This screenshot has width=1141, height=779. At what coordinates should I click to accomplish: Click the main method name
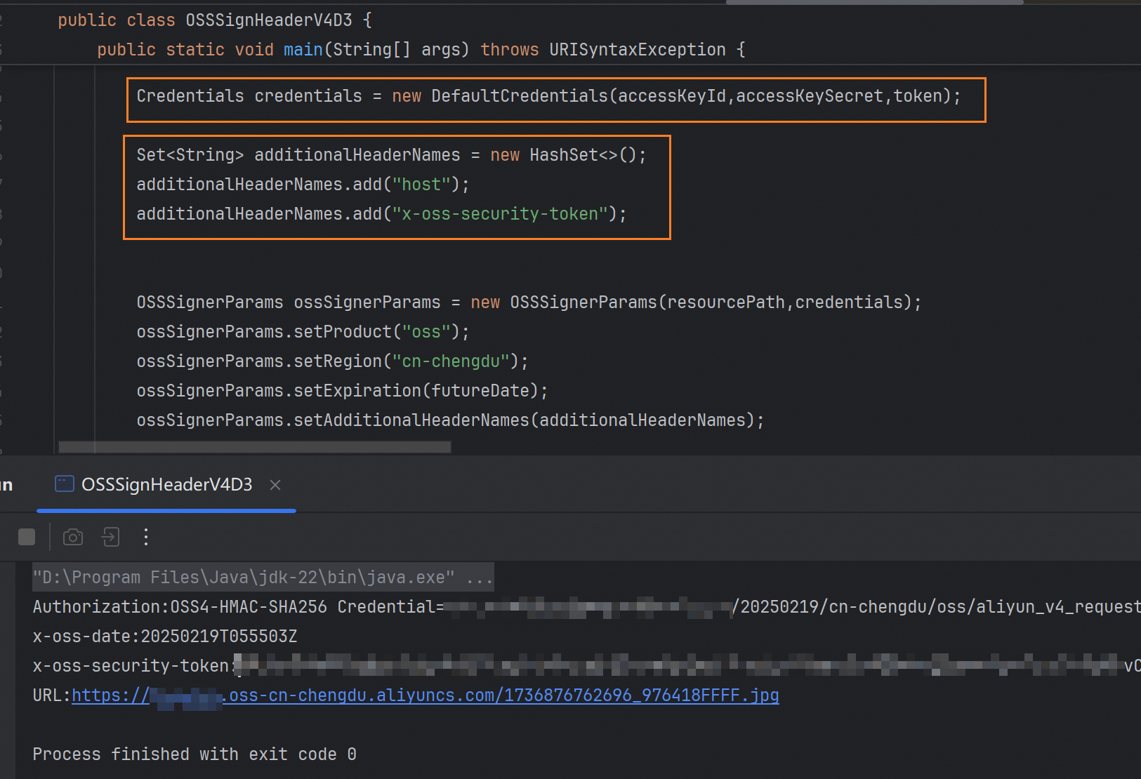(303, 50)
